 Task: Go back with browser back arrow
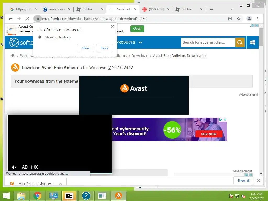10,19
